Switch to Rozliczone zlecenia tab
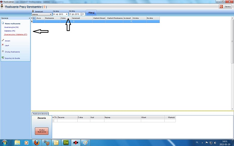Screen dimensions: 234x146 40,114
